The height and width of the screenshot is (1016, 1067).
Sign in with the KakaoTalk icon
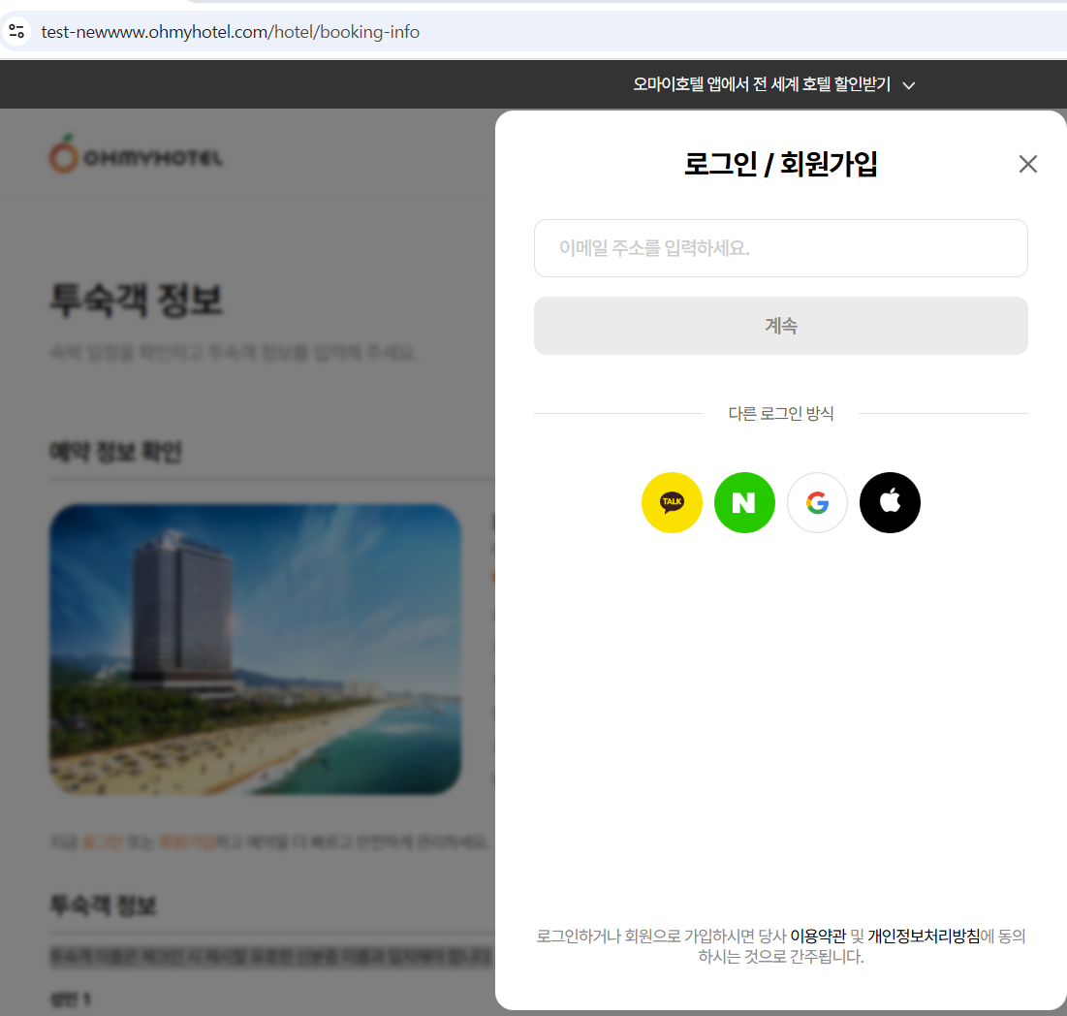[672, 502]
